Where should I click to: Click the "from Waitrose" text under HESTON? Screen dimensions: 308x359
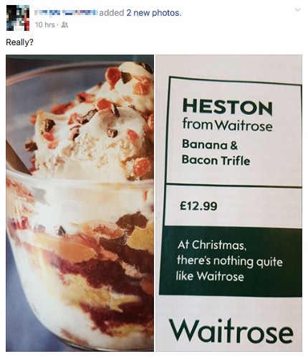click(227, 124)
